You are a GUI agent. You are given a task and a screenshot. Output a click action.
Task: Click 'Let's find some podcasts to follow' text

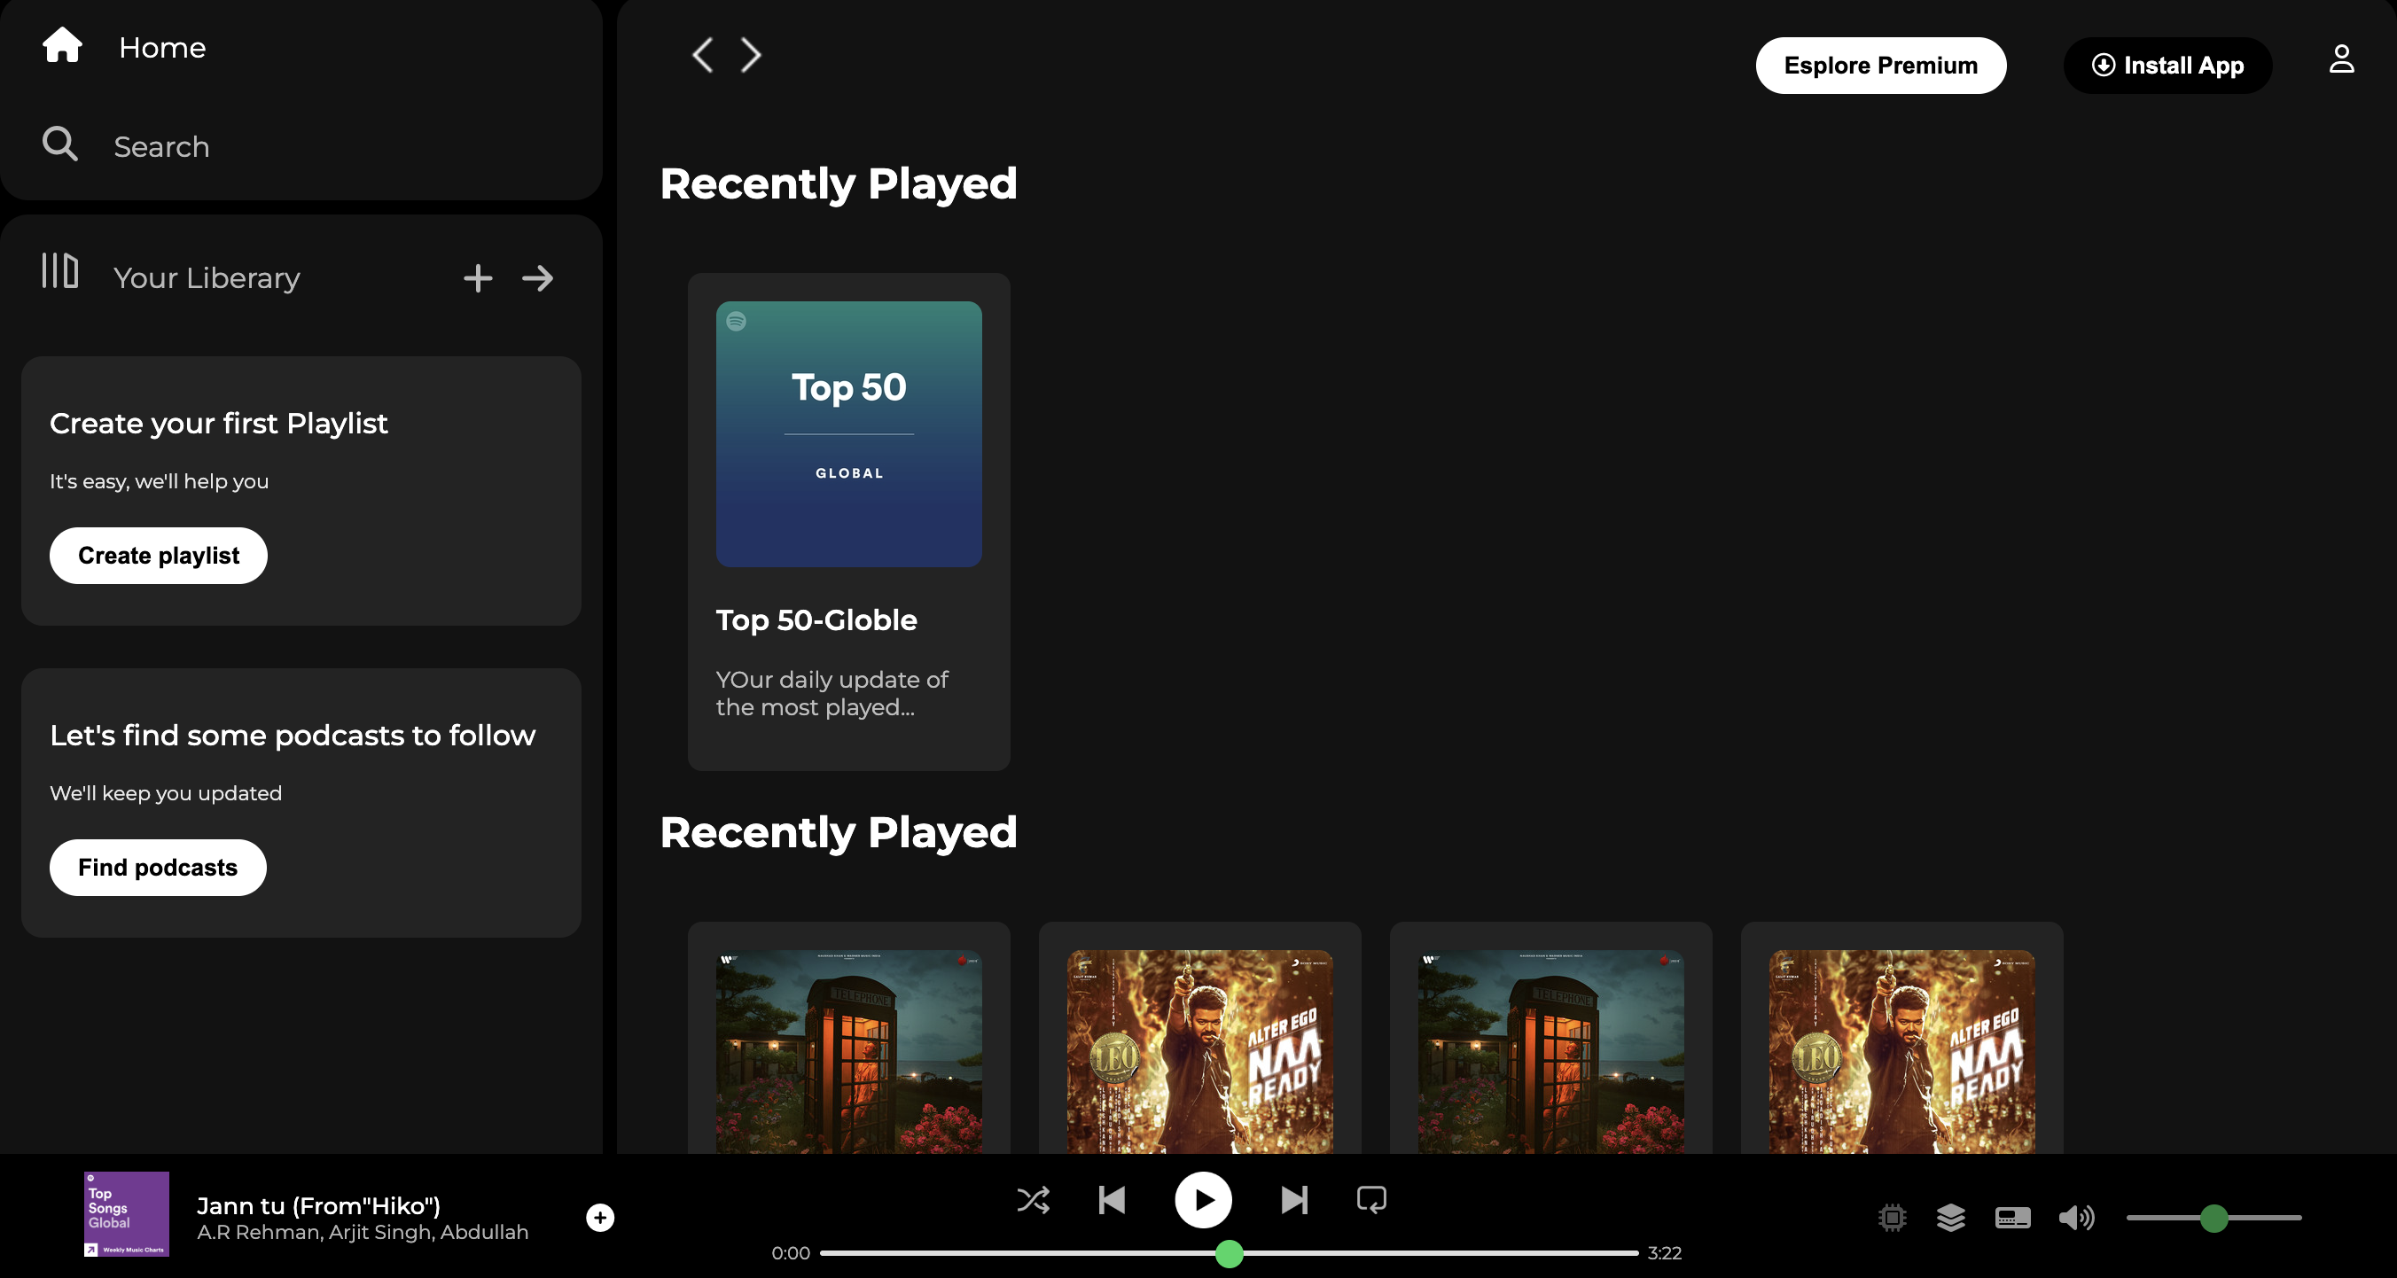293,736
